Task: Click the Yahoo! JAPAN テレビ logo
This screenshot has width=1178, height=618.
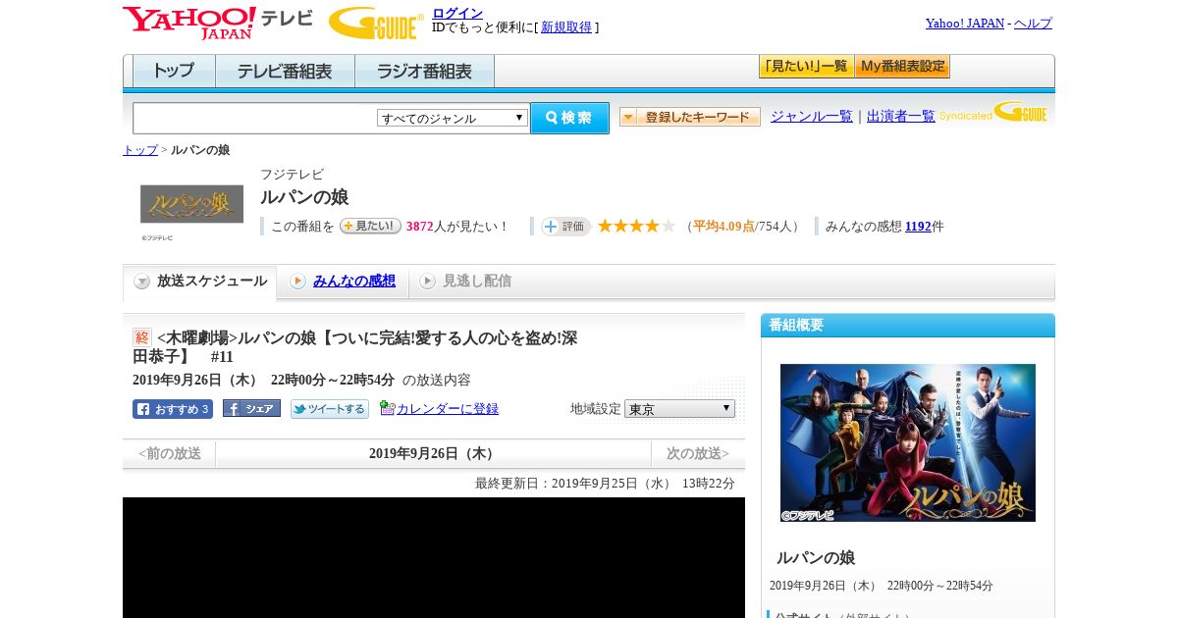Action: coord(218,23)
